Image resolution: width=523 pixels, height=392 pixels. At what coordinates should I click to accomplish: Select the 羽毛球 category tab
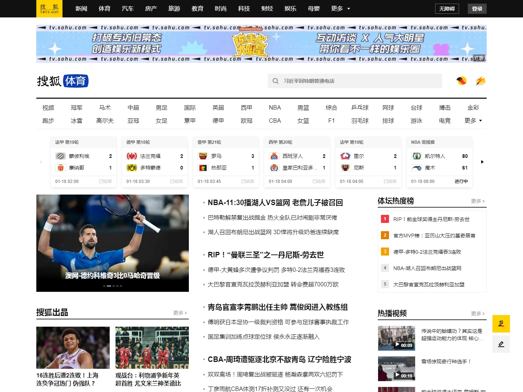click(360, 121)
